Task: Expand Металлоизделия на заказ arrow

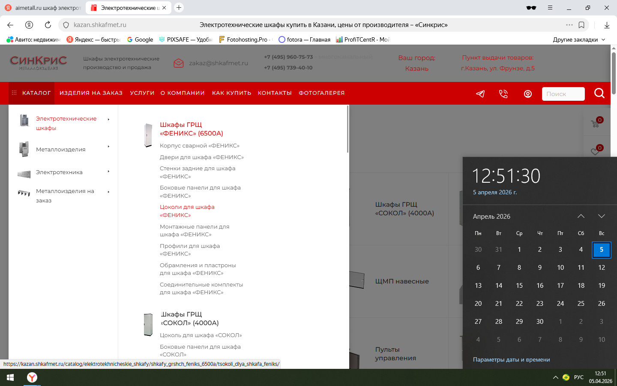Action: tap(109, 192)
